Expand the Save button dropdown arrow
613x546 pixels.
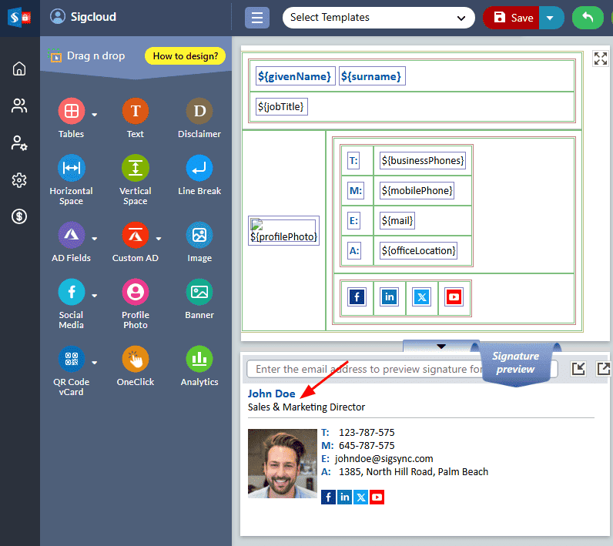pos(550,18)
